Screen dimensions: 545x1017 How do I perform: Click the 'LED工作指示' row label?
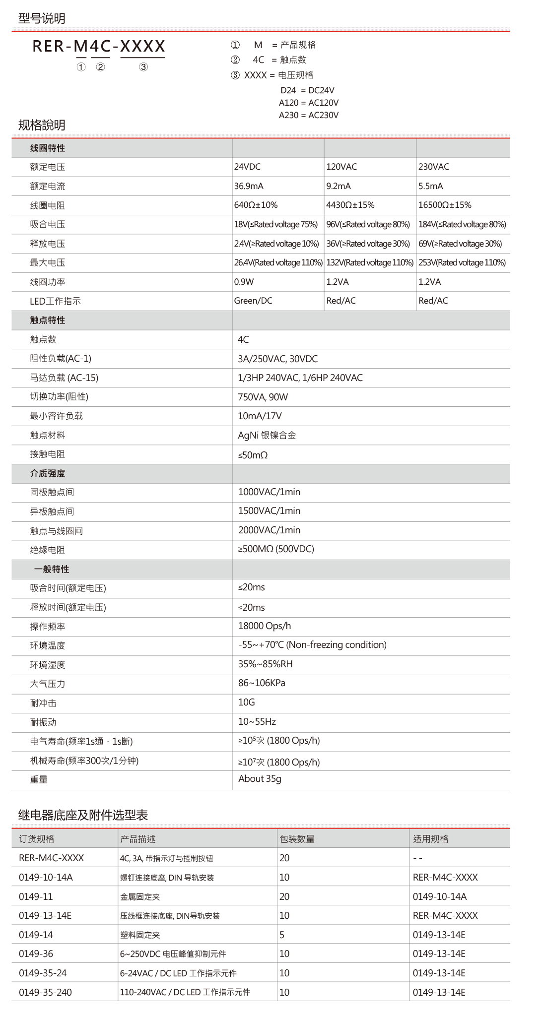click(55, 301)
